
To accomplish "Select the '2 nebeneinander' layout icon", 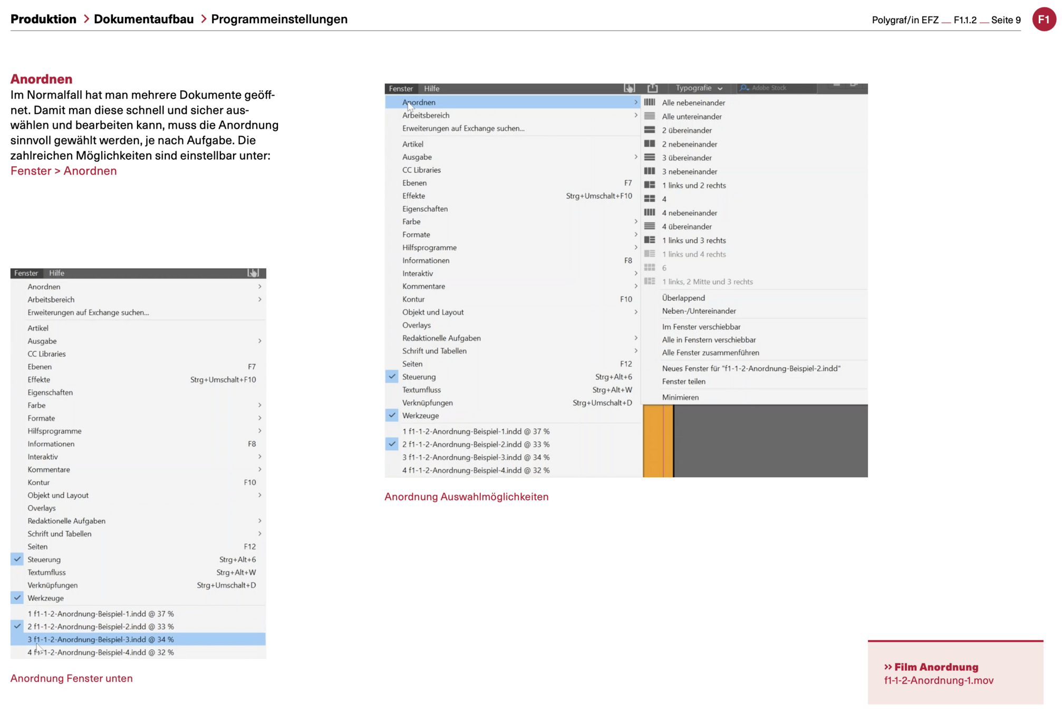I will pyautogui.click(x=650, y=143).
